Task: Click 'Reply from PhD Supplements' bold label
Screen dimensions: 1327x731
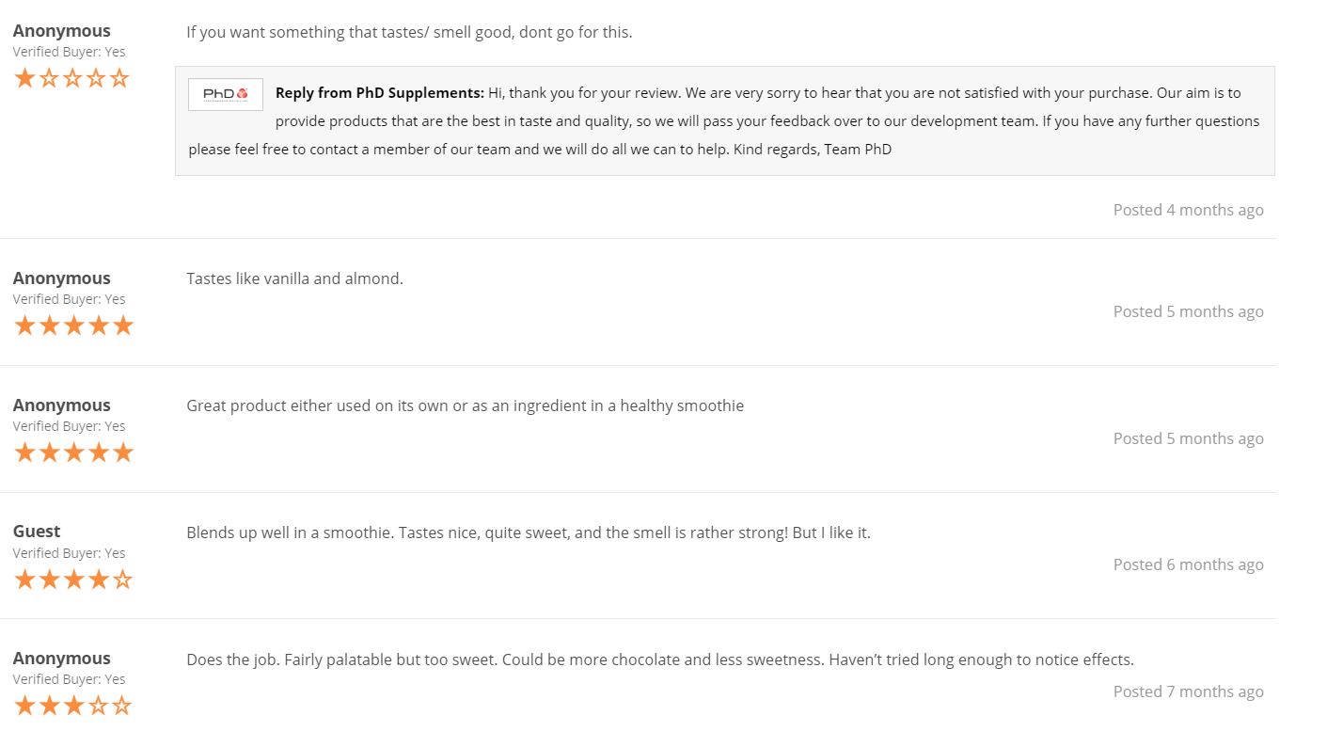Action: pyautogui.click(x=380, y=93)
